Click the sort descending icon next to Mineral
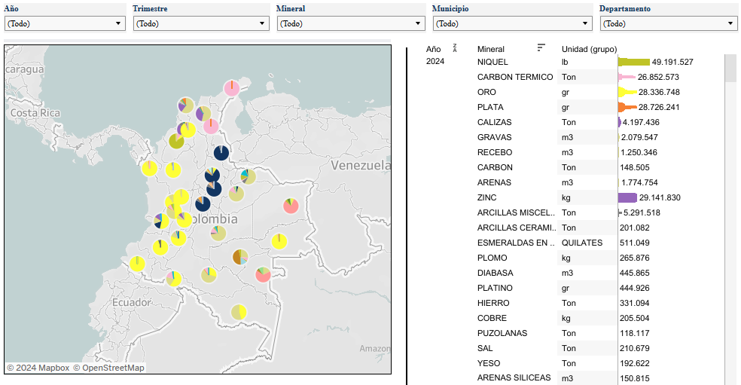741x385 pixels. [541, 48]
